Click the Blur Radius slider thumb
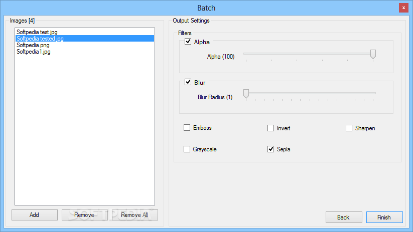This screenshot has width=413, height=232. pyautogui.click(x=246, y=94)
